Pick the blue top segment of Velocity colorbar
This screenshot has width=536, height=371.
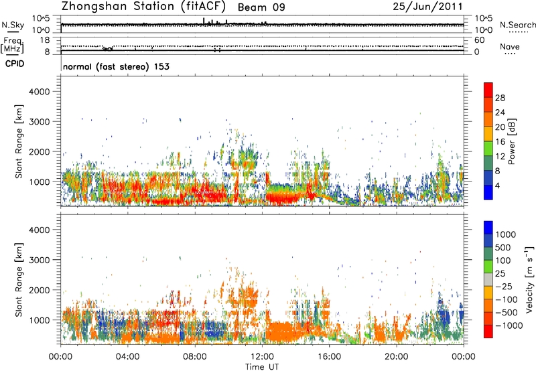(488, 228)
